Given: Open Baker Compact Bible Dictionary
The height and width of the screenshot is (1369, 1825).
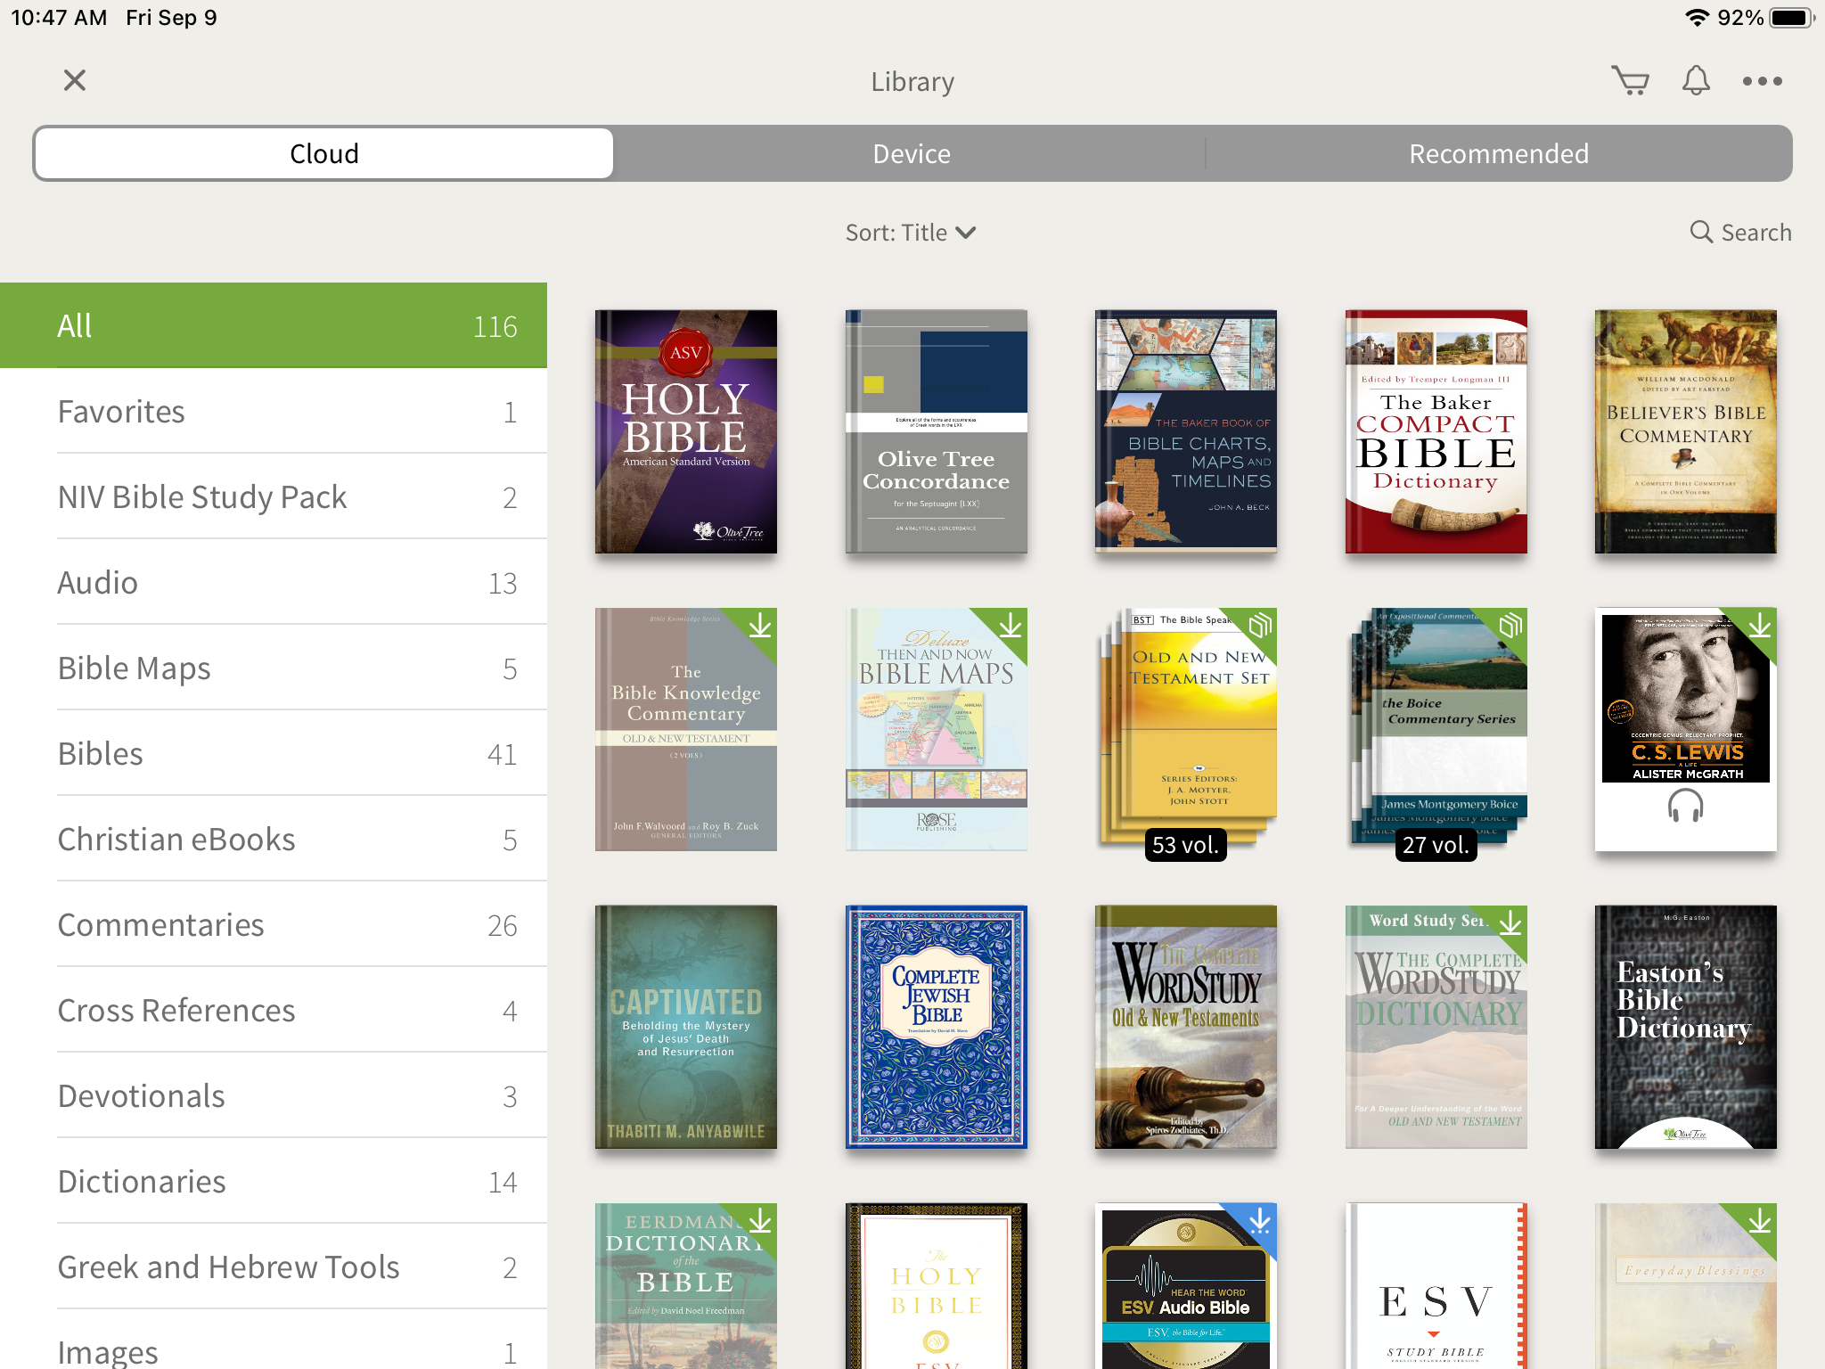Looking at the screenshot, I should [x=1436, y=431].
